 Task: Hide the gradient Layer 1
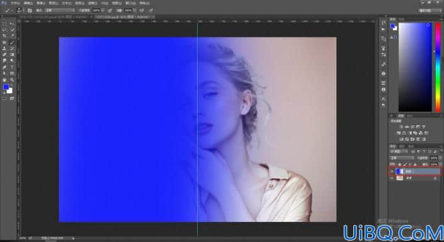point(392,172)
